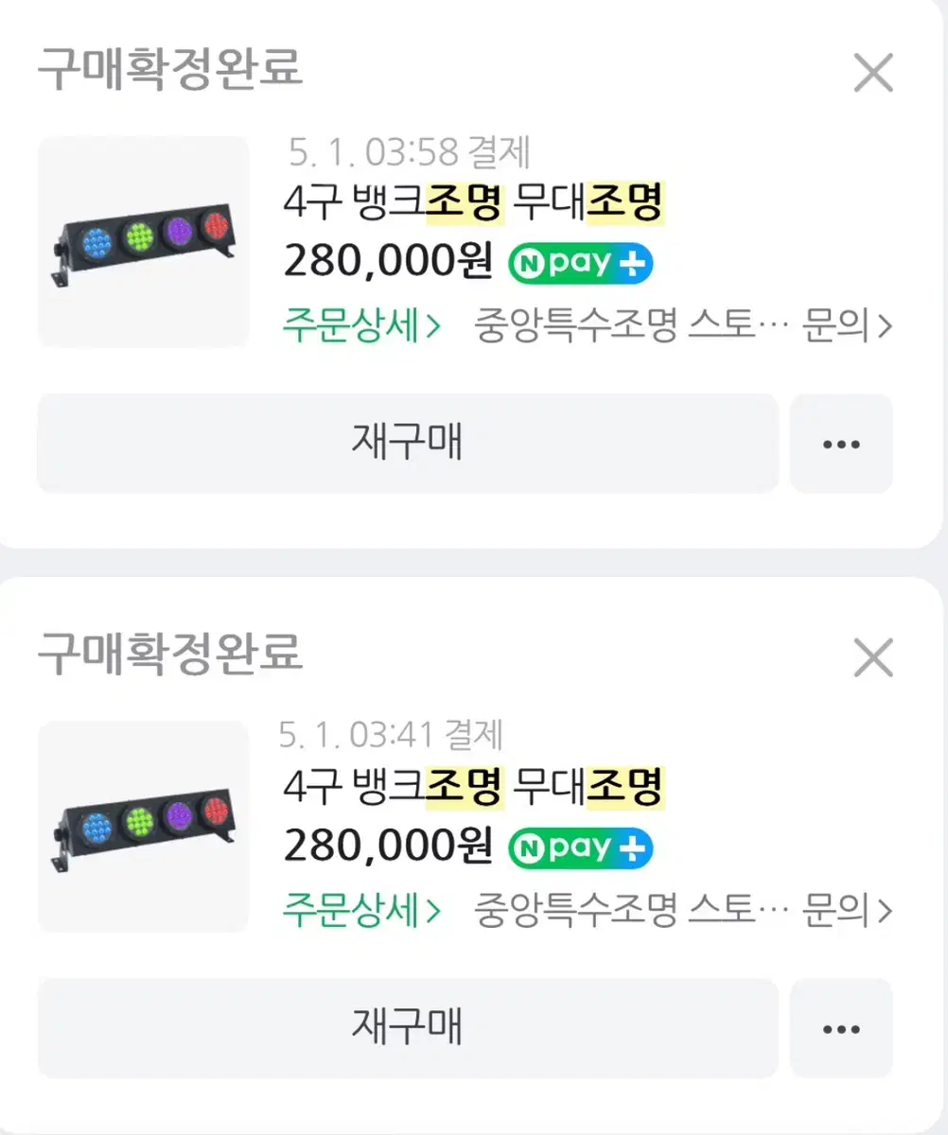Open 주문상세 for the 03:58 order
This screenshot has width=948, height=1135.
click(361, 326)
